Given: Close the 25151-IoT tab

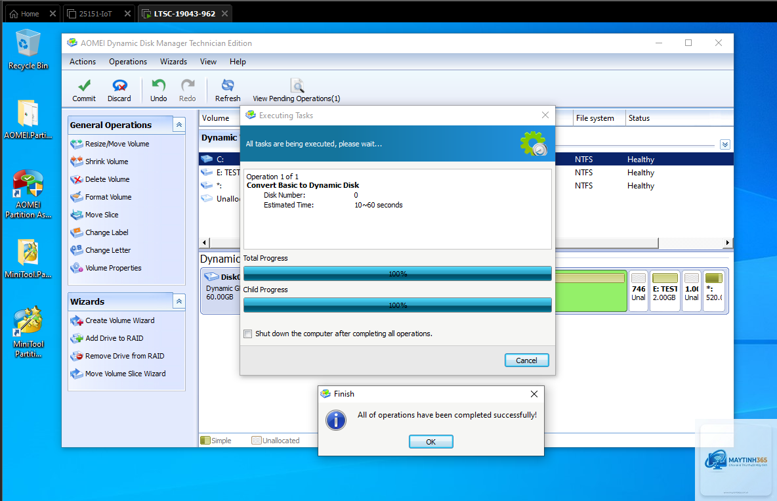Looking at the screenshot, I should (127, 14).
